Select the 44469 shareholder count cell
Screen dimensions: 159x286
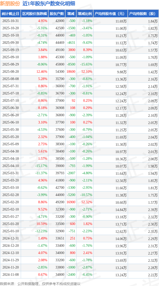tap(59, 43)
